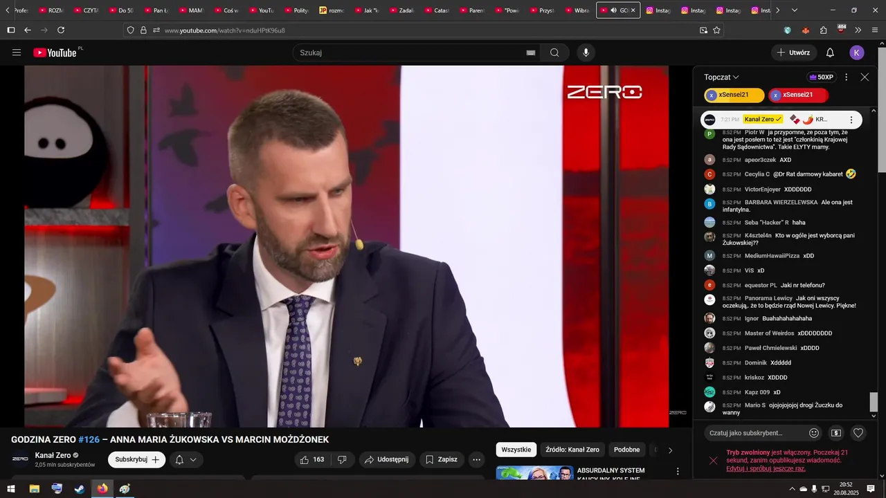The image size is (886, 498).
Task: Like the video with 163 likes
Action: (311, 459)
